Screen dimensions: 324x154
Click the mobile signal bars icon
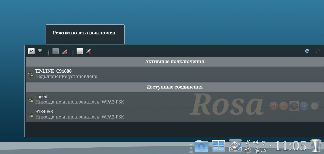[x=64, y=51]
